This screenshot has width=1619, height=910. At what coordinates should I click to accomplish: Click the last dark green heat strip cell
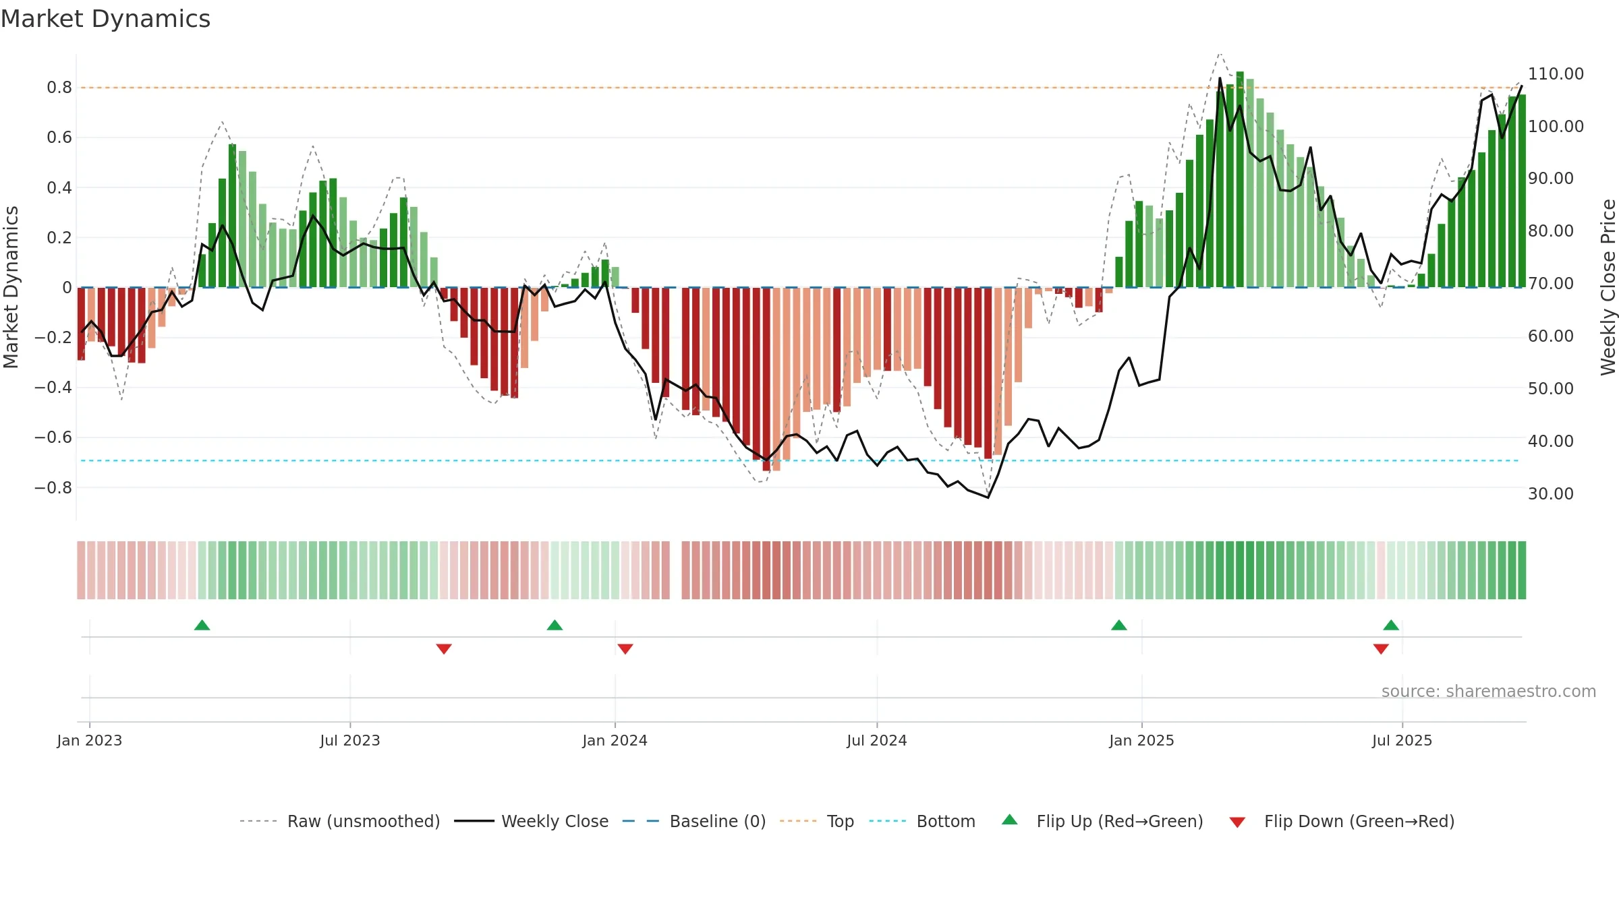(x=1522, y=570)
